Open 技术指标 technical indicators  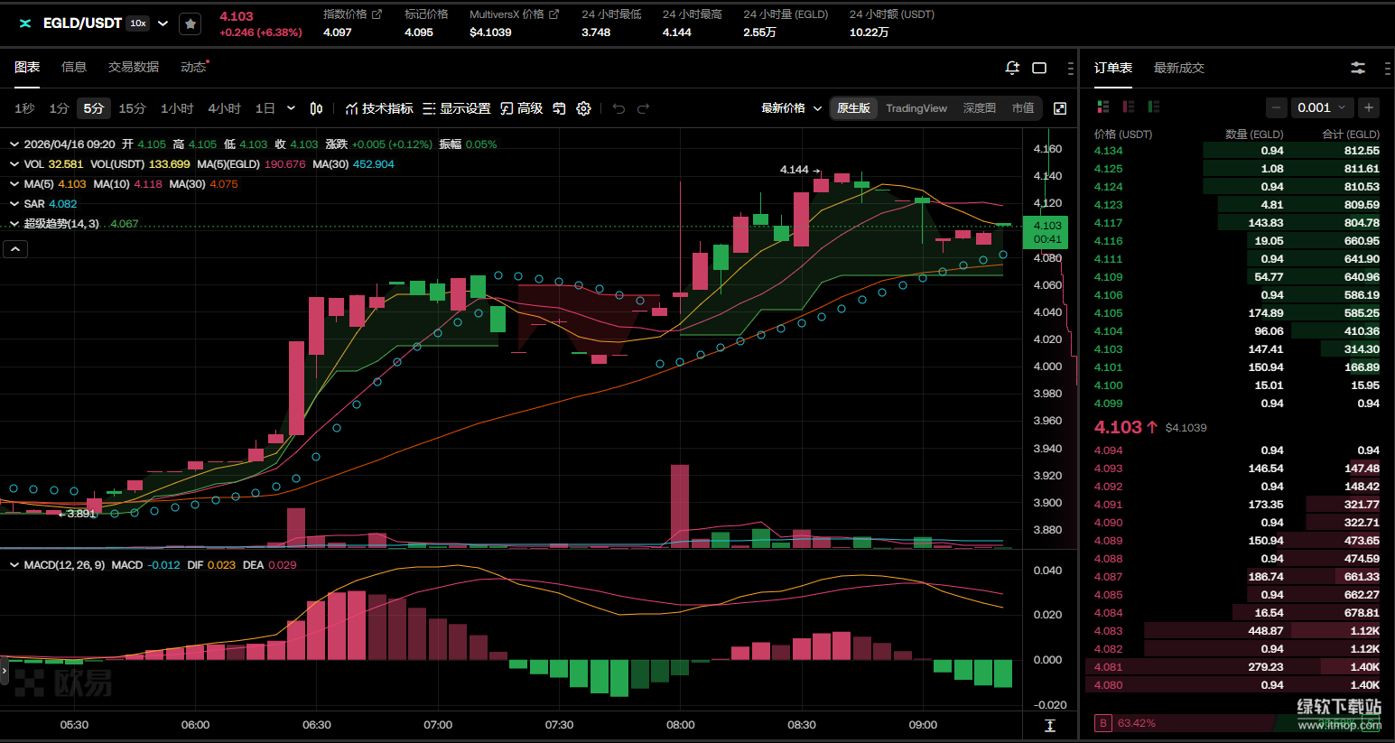point(379,108)
